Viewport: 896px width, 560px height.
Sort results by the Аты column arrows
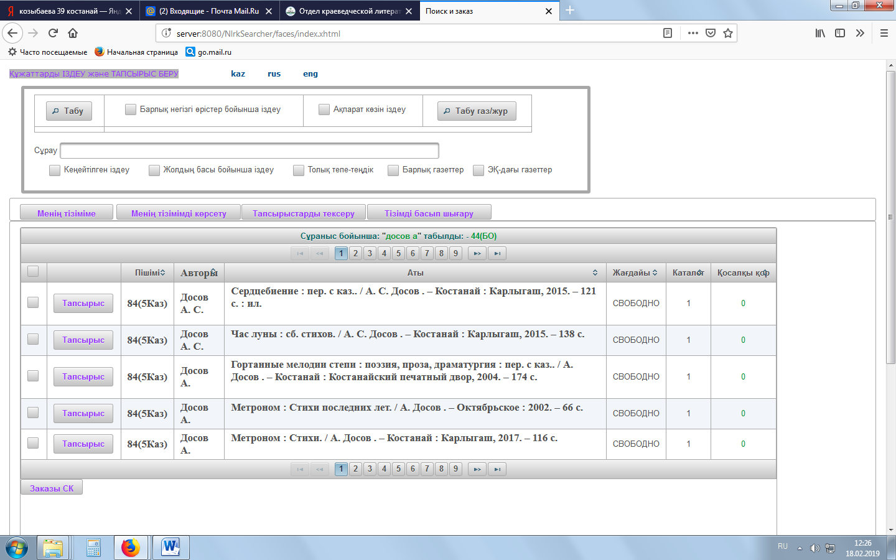[595, 273]
